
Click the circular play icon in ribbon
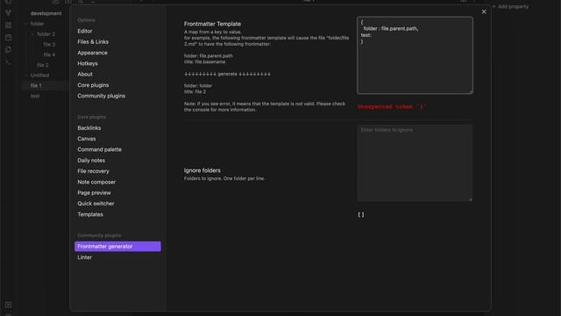tap(8, 49)
